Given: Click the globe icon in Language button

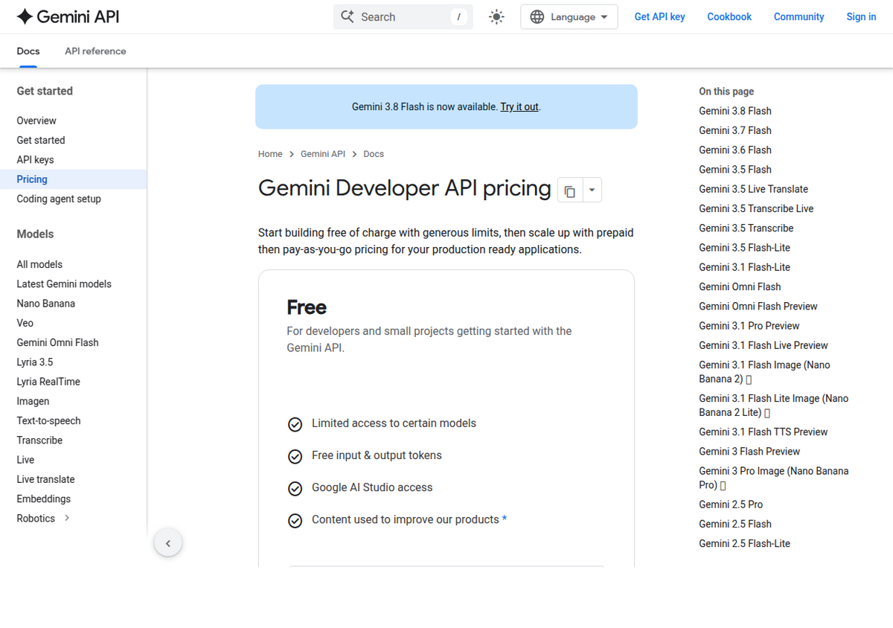Looking at the screenshot, I should 537,17.
